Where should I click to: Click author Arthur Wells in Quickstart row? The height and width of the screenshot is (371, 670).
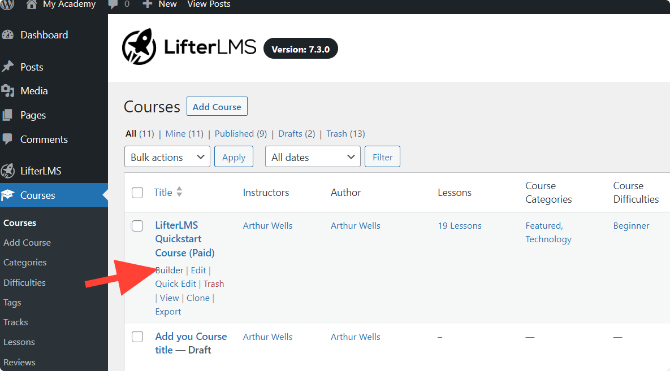coord(356,226)
